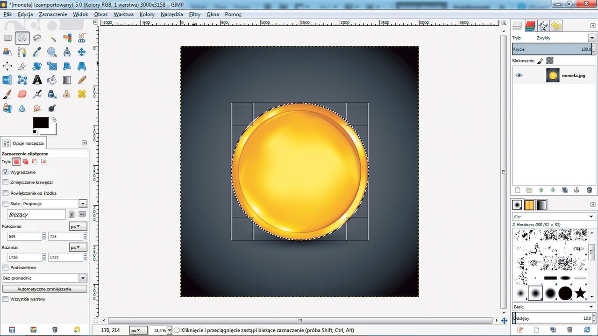Enable the Podświetlenie checkbox
This screenshot has height=336, width=598.
6,267
